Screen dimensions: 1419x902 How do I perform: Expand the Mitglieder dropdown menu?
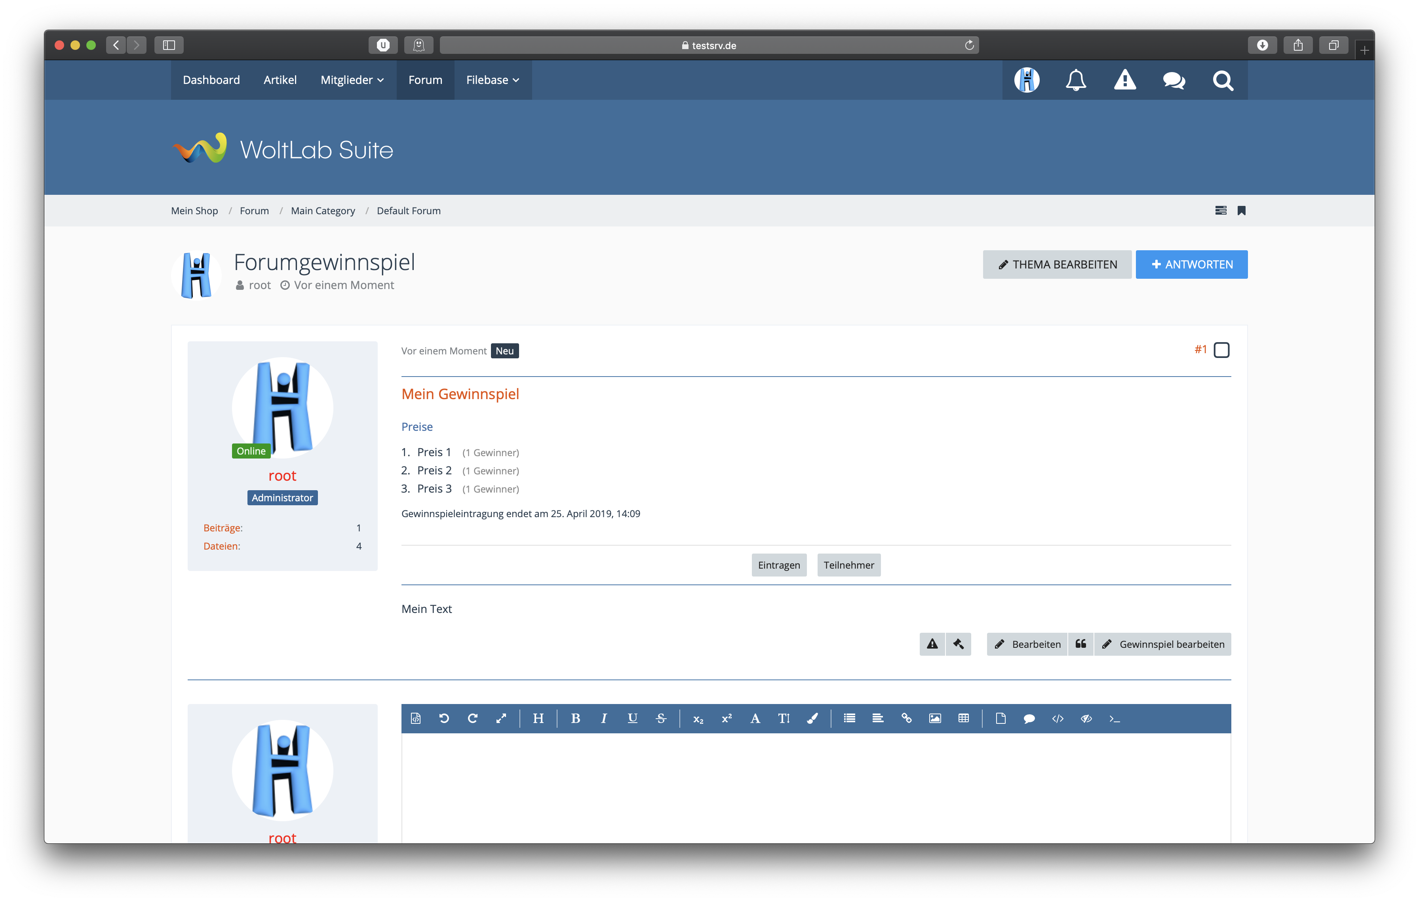352,80
